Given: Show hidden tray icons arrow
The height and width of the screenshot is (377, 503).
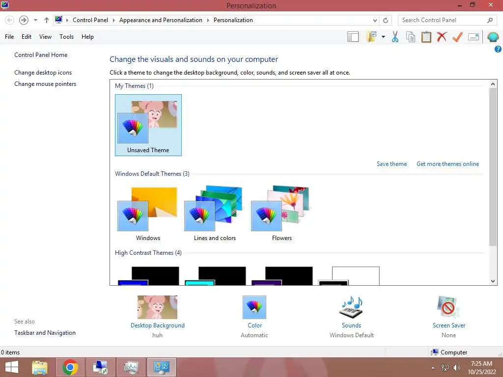Looking at the screenshot, I should [433, 368].
